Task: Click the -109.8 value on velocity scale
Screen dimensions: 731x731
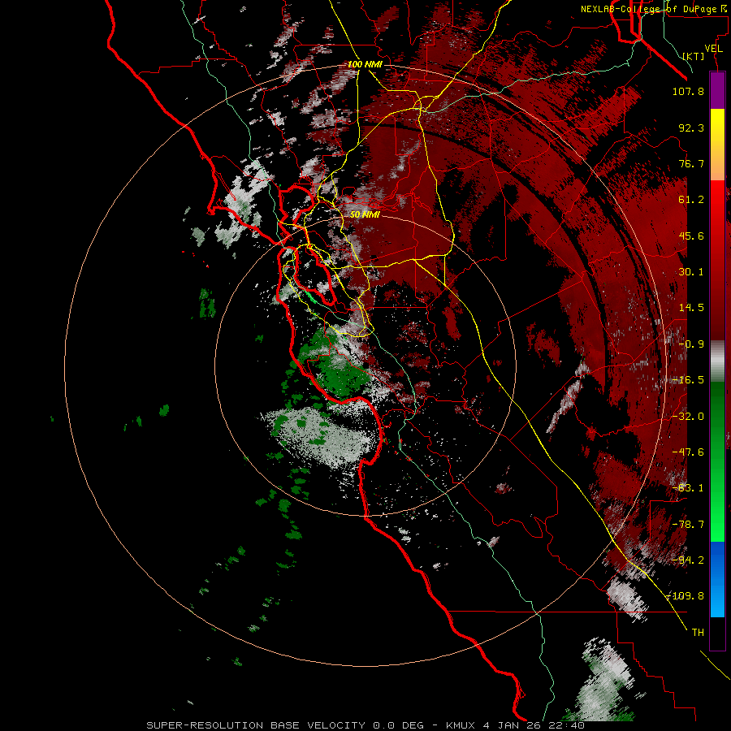Action: click(685, 596)
